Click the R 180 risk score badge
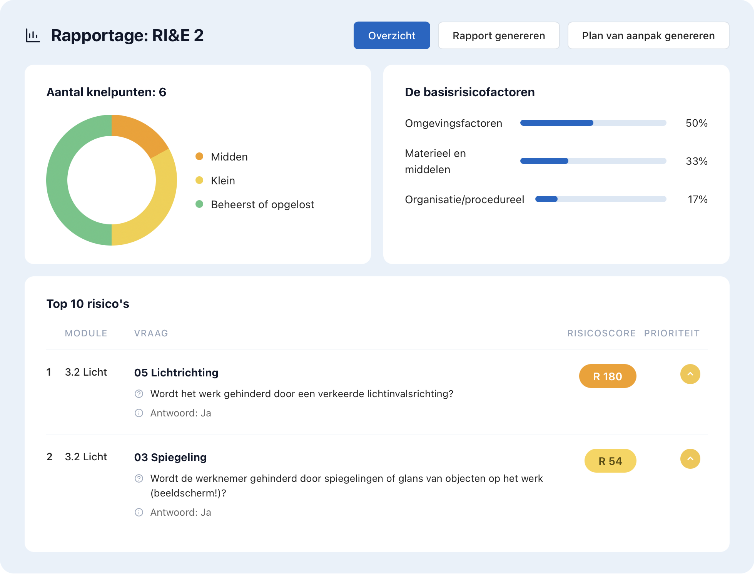 [608, 376]
